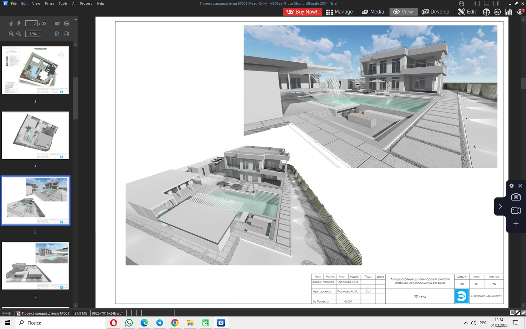Open Telegram from taskbar
The image size is (526, 329).
[160, 323]
